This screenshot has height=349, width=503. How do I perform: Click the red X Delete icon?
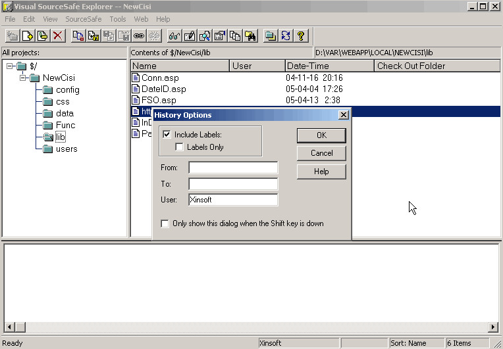pyautogui.click(x=58, y=35)
